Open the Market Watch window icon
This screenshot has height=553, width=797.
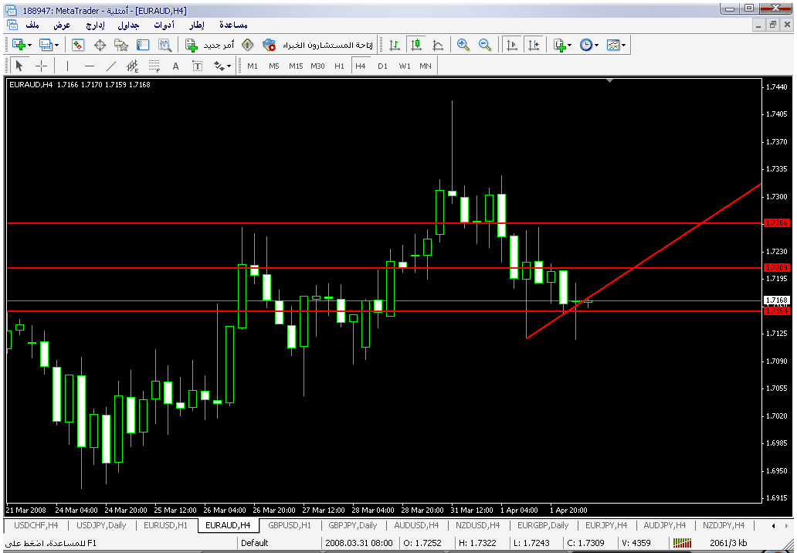pos(78,45)
